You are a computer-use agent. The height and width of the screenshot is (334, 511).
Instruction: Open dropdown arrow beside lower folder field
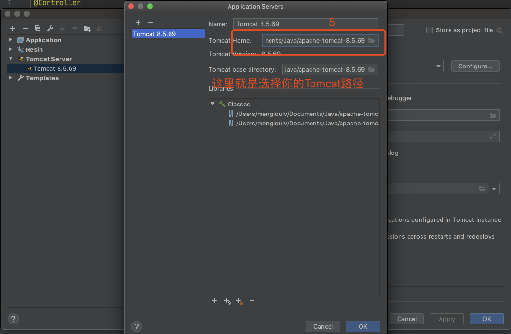(494, 189)
